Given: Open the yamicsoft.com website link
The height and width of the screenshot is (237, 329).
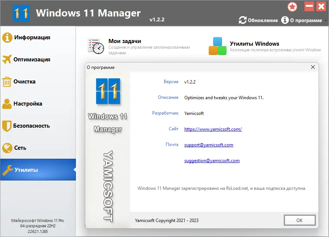Looking at the screenshot, I should pos(212,129).
